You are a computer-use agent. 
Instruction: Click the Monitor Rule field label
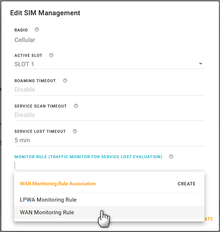click(88, 157)
